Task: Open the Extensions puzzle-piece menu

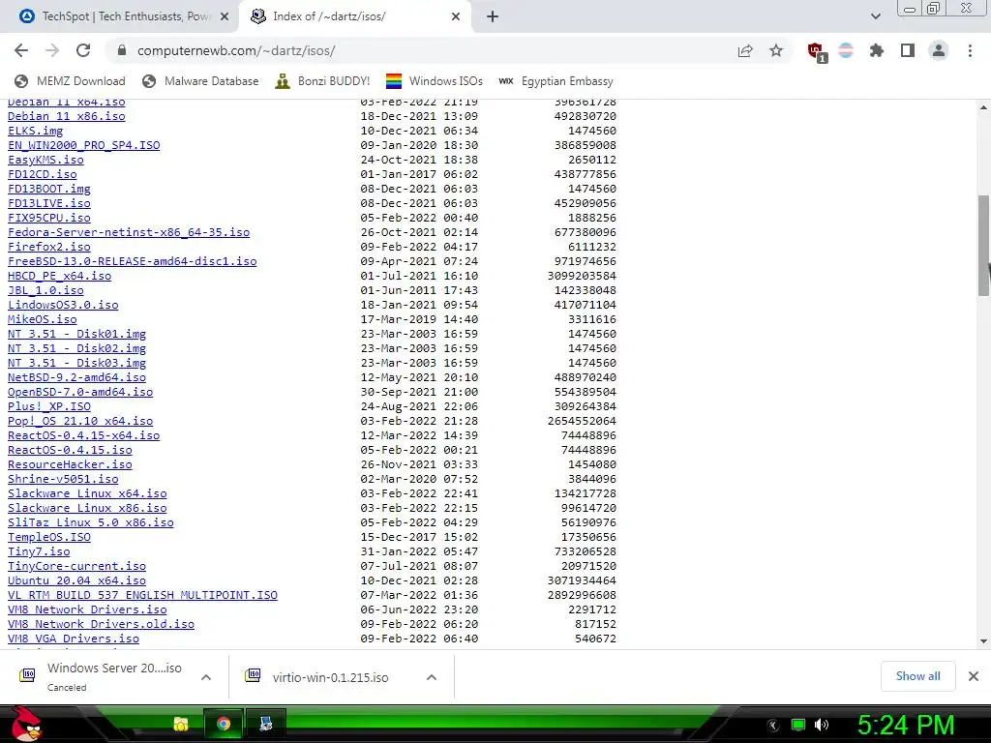Action: tap(877, 50)
